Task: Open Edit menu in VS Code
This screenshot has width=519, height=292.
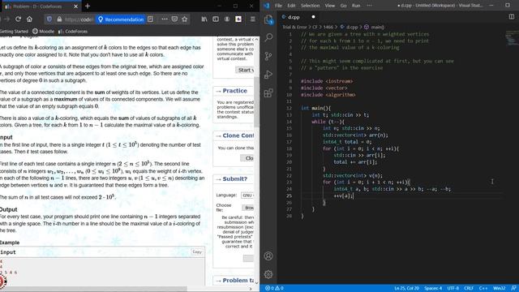Action: point(291,6)
